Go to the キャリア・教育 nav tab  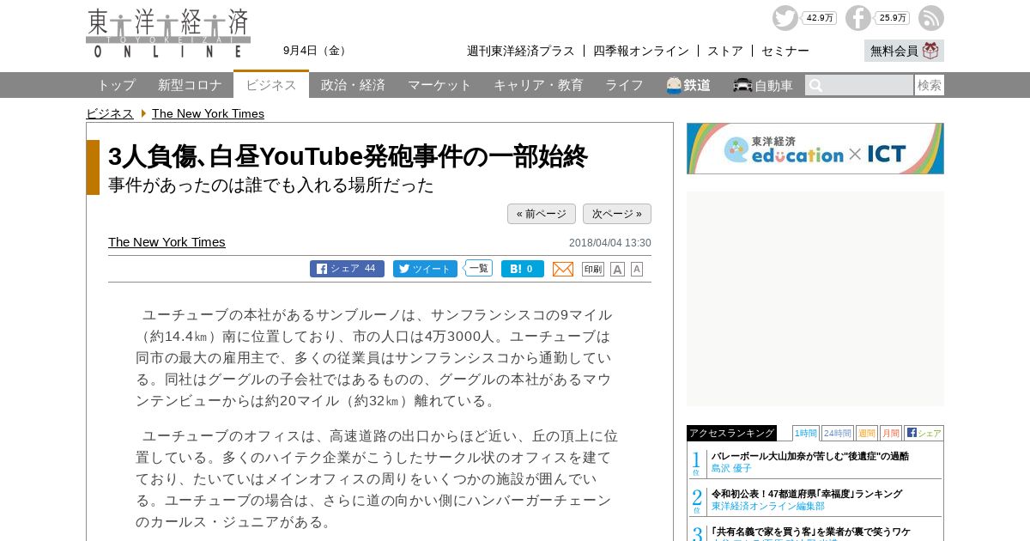pyautogui.click(x=538, y=85)
